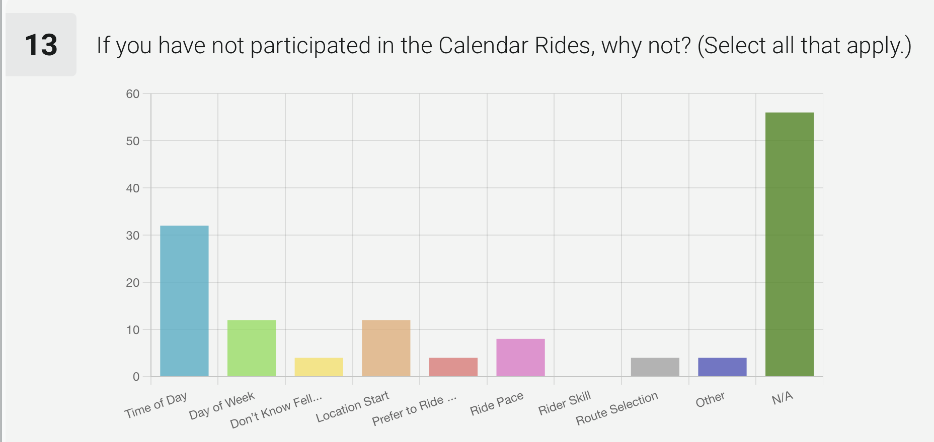Screen dimensions: 934x442
Task: Click the Route Selection axis label
Action: pyautogui.click(x=616, y=408)
